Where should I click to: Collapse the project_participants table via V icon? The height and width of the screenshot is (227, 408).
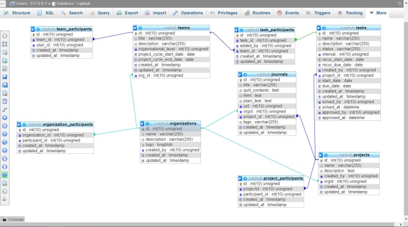[x=240, y=178]
